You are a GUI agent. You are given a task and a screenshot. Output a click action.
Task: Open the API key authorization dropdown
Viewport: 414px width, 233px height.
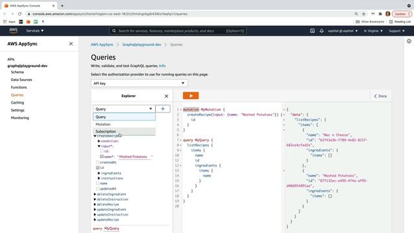pyautogui.click(x=139, y=83)
